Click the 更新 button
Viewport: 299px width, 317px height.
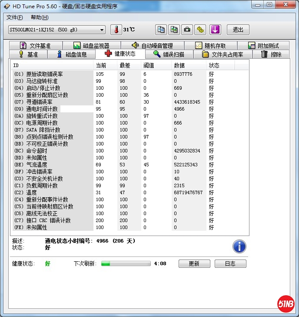(194, 263)
